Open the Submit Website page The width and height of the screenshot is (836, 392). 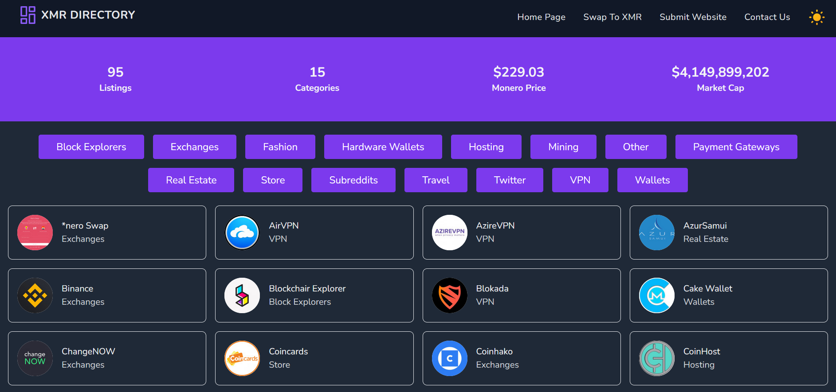click(x=693, y=17)
